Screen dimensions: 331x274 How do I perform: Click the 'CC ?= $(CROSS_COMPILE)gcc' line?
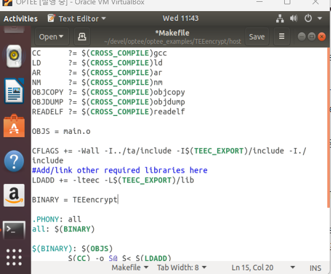99,53
